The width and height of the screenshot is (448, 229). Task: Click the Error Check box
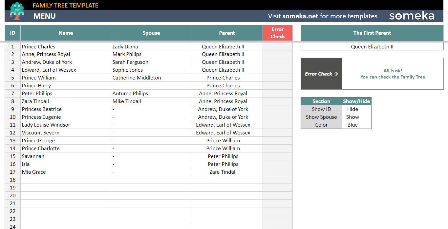coord(321,74)
